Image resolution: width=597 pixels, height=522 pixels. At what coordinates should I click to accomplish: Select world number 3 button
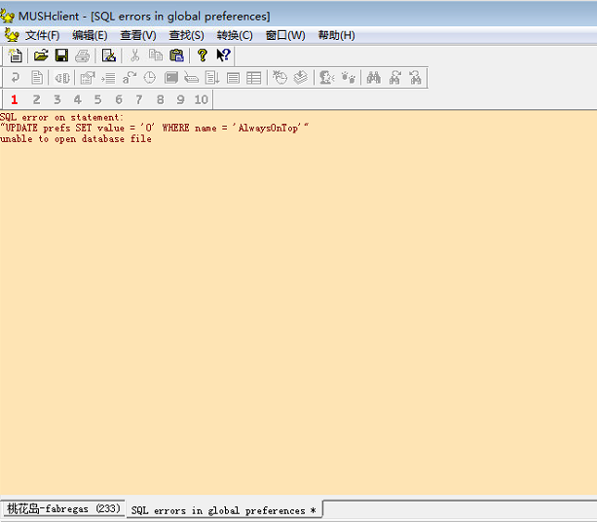click(57, 99)
